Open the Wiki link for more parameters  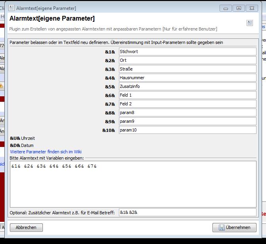coord(46,152)
